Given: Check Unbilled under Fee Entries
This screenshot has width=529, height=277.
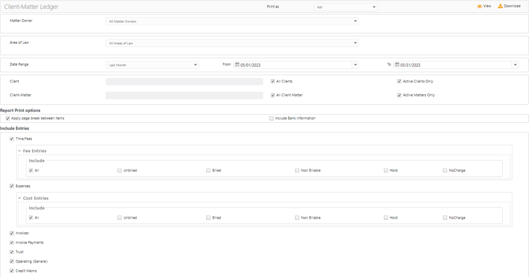Looking at the screenshot, I should [120, 170].
